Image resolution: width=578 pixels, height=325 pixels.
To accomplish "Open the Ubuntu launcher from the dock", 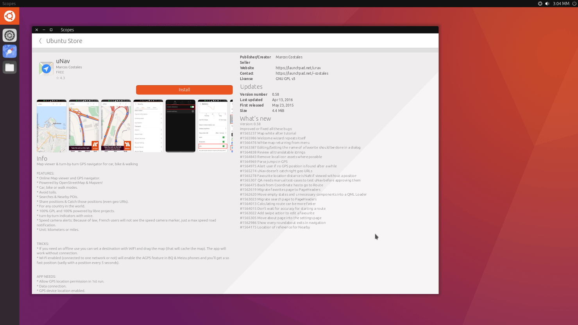I will (9, 16).
